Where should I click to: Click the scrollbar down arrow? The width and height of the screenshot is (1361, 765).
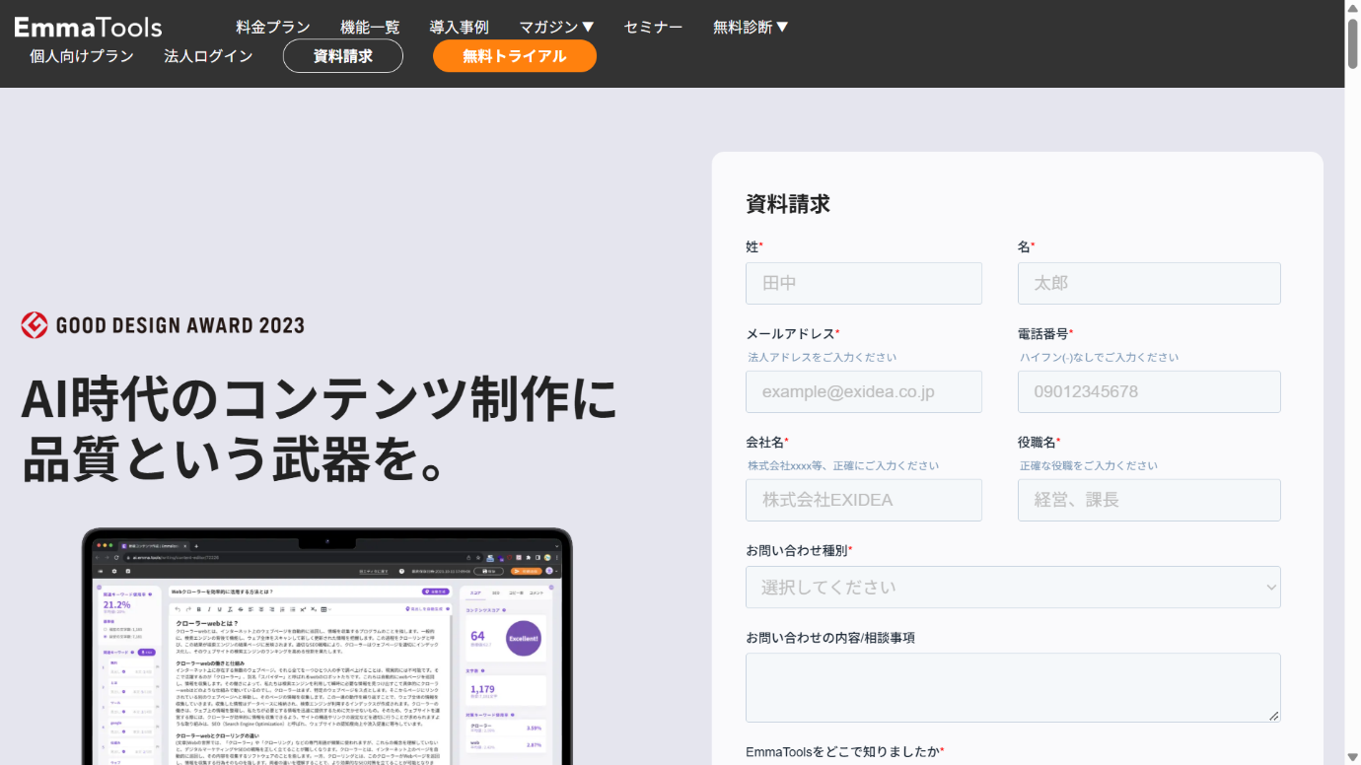pos(1352,757)
